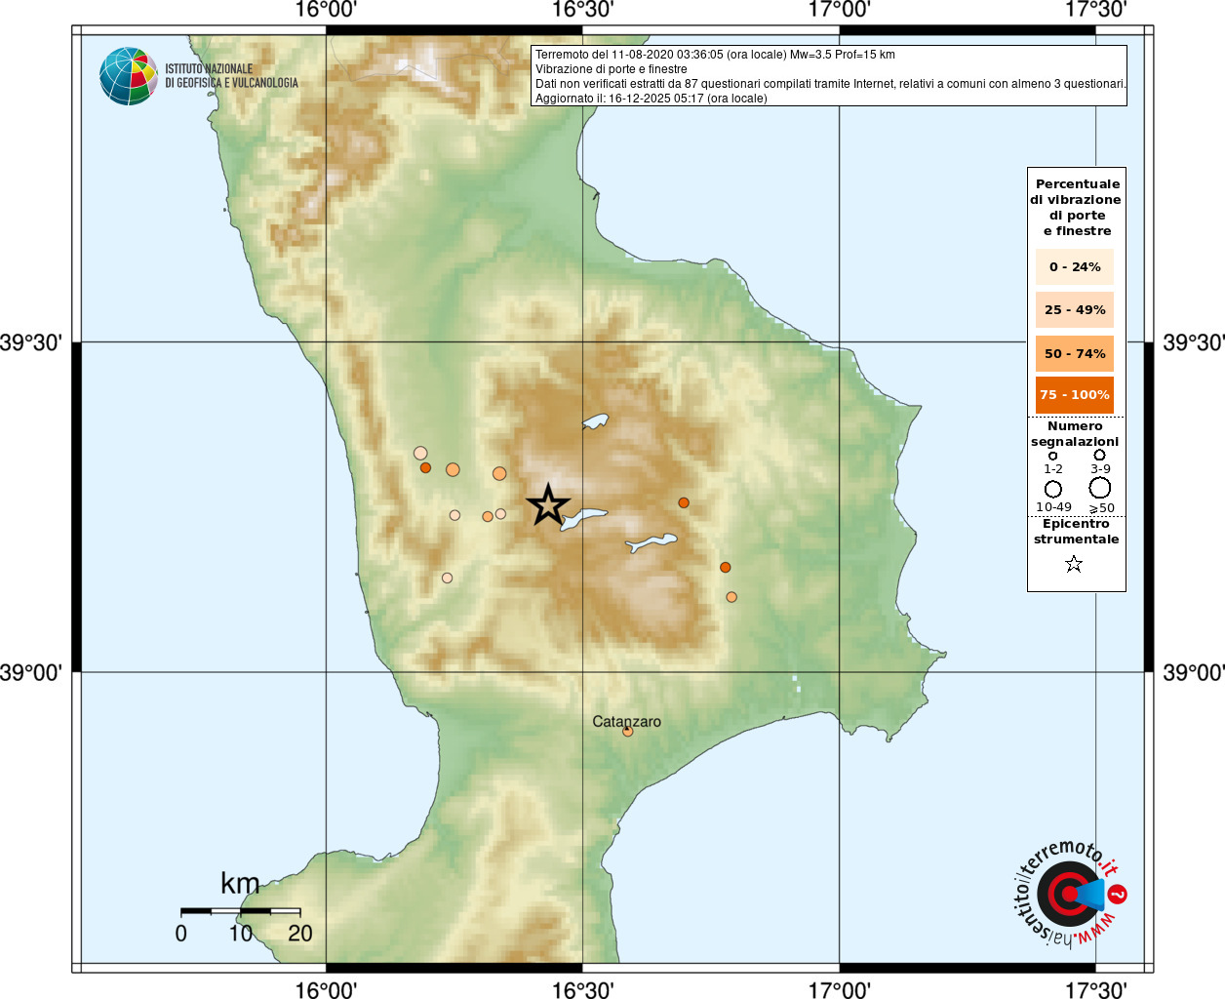
Task: Select the Catanzaro marker on the map
Action: 627,732
